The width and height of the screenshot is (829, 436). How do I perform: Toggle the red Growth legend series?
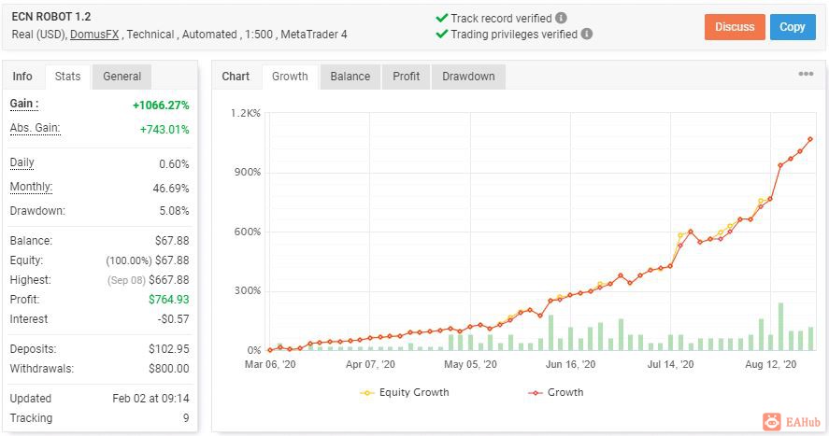point(556,392)
